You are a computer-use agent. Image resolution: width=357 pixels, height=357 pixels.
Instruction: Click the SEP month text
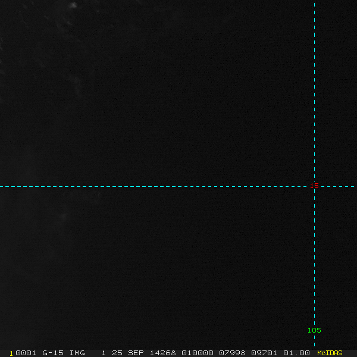pos(136,353)
